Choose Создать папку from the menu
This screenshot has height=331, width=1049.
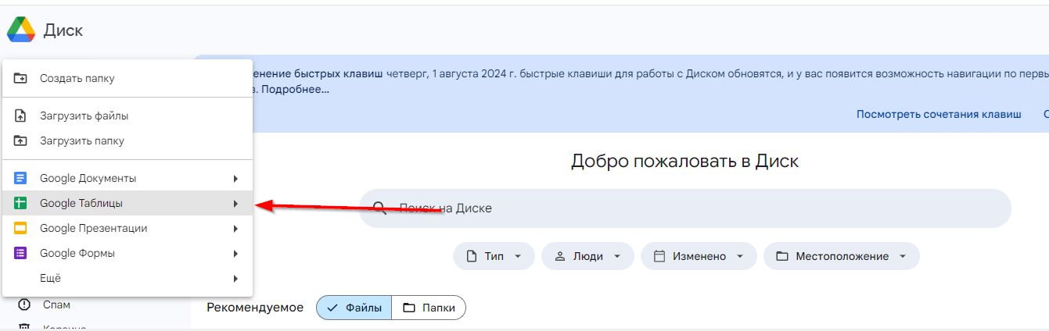[128, 78]
